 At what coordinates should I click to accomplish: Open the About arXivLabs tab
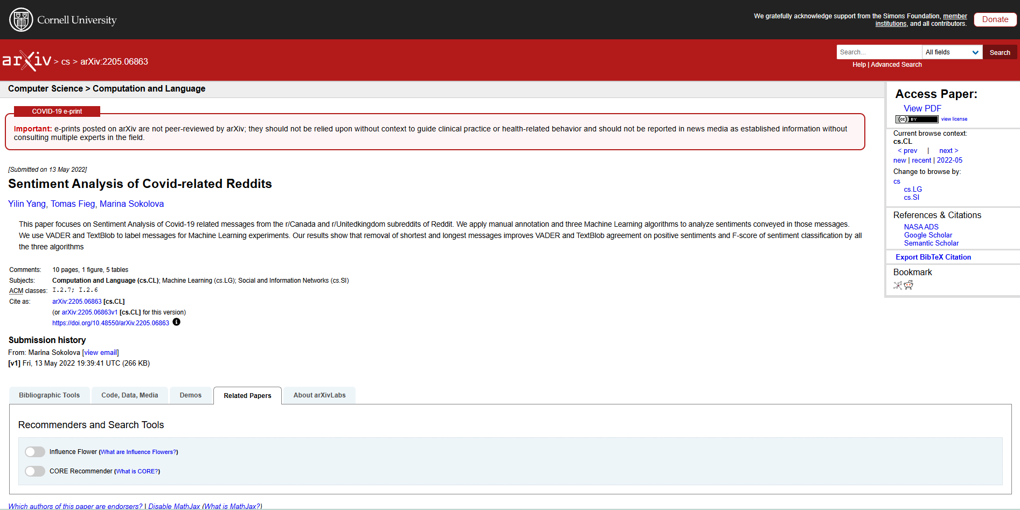click(x=319, y=395)
